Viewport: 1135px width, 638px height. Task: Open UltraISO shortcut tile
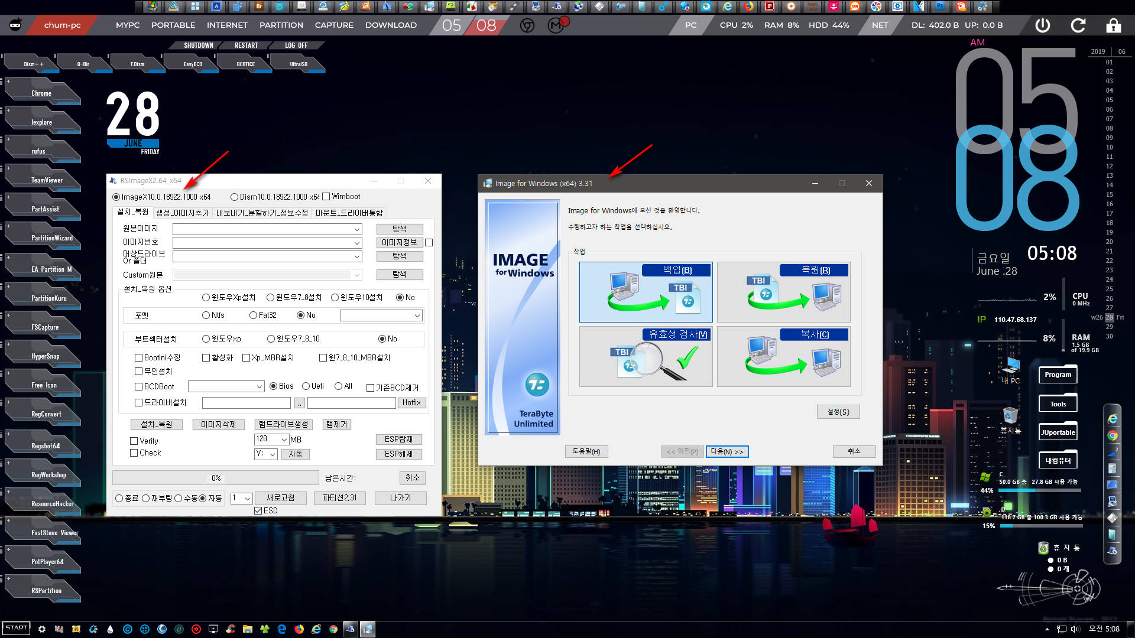[297, 64]
